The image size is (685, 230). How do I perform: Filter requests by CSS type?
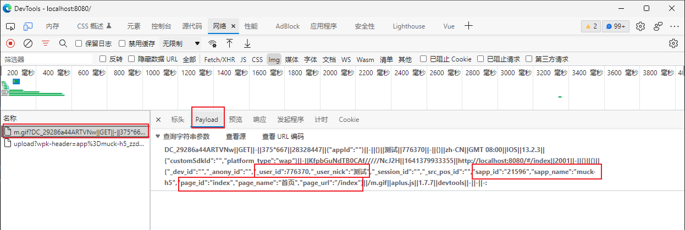point(257,59)
